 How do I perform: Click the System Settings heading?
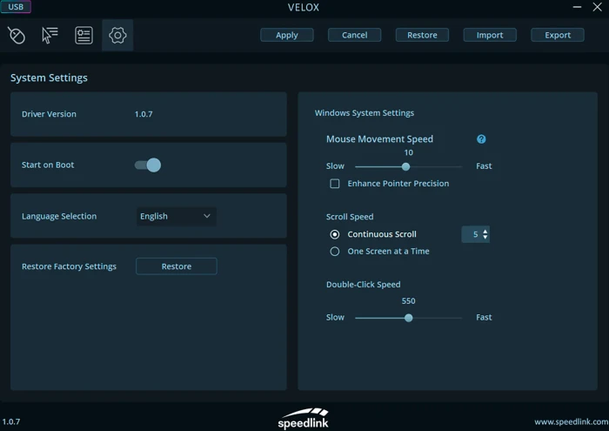pyautogui.click(x=49, y=78)
